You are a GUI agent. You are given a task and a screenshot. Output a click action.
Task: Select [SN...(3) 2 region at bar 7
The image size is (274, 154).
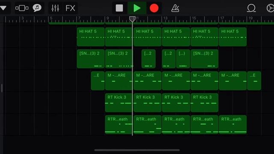(91, 59)
